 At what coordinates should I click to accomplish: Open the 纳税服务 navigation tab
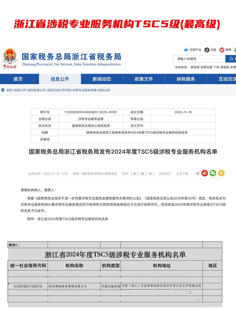186,79
